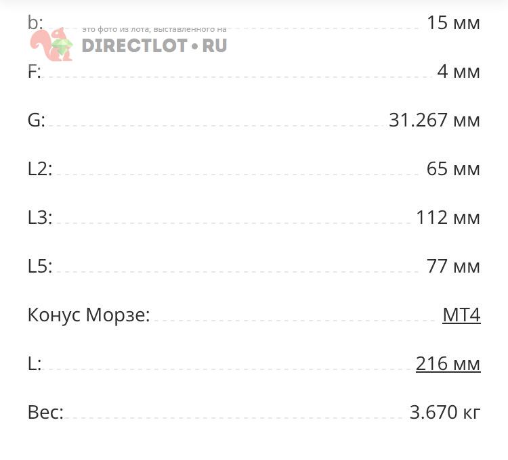Select the L3: parameter label
The height and width of the screenshot is (460, 508).
(40, 217)
